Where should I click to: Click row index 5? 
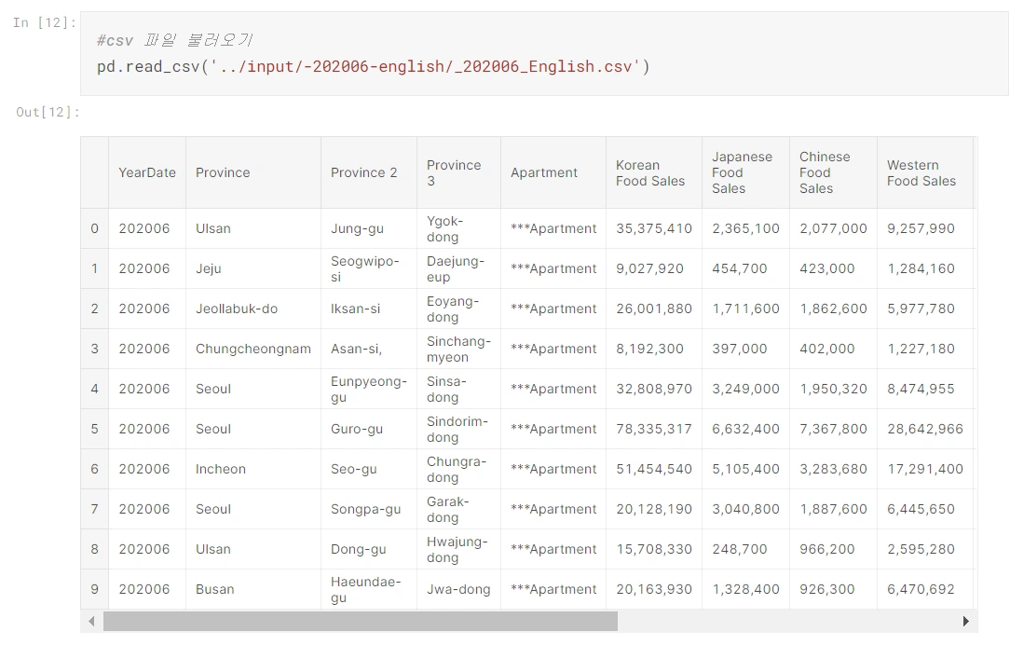tap(95, 429)
